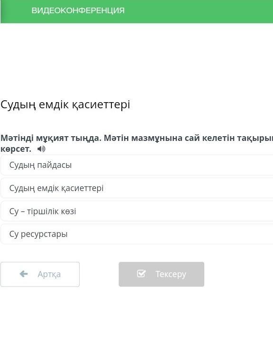
Task: Mark Су ресурстары as the answer
Action: (136, 234)
